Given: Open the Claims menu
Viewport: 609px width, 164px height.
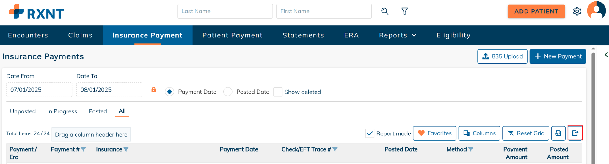Looking at the screenshot, I should click(80, 35).
